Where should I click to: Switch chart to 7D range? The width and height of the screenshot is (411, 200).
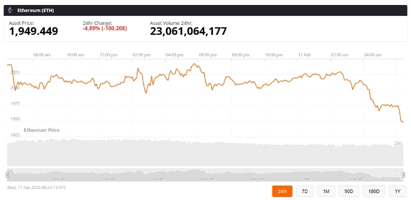pos(304,191)
